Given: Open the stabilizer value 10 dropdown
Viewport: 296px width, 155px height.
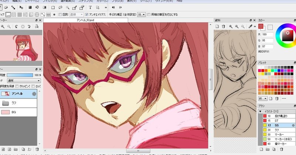Looking at the screenshot, I should click(142, 14).
